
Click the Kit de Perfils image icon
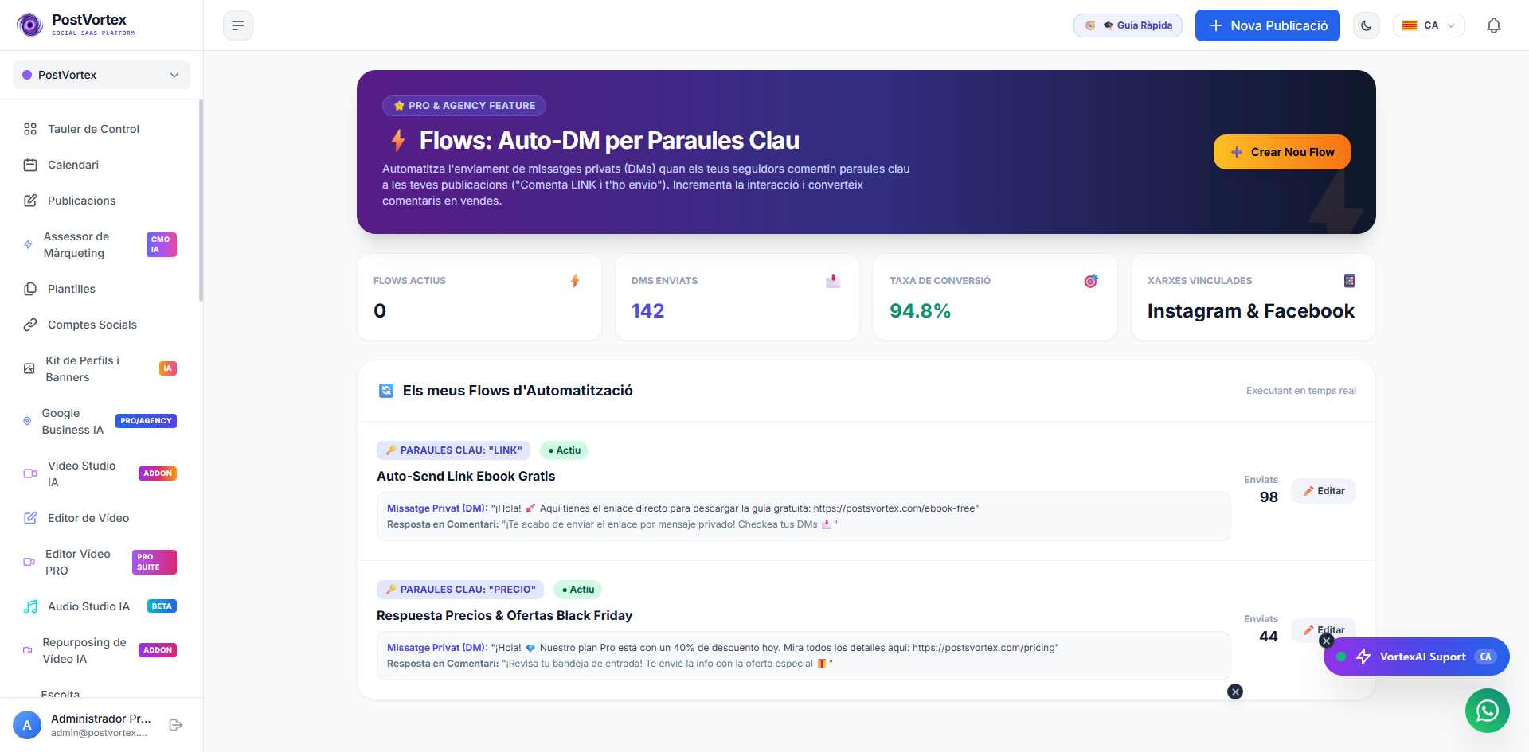29,368
